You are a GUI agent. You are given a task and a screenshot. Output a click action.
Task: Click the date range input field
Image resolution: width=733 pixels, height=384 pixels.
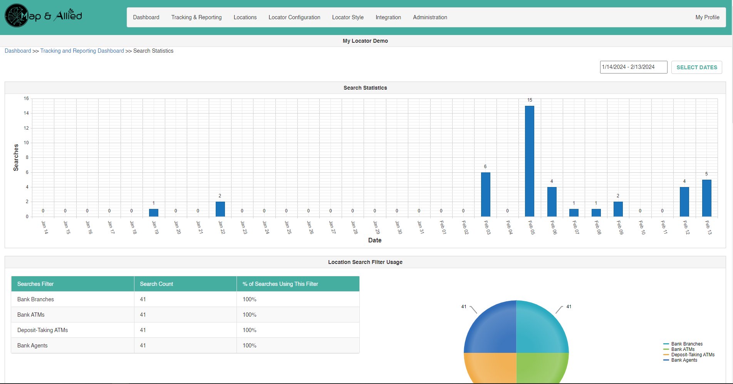(x=634, y=67)
